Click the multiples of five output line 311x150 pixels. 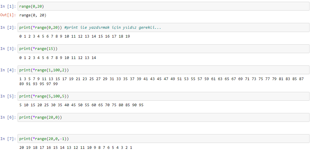(x=81, y=105)
